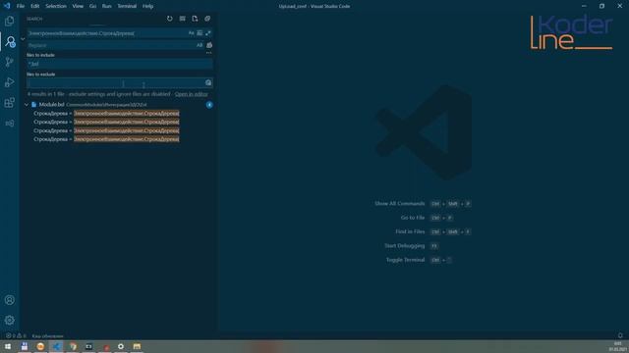Open the File menu
This screenshot has width=629, height=353.
click(x=21, y=6)
